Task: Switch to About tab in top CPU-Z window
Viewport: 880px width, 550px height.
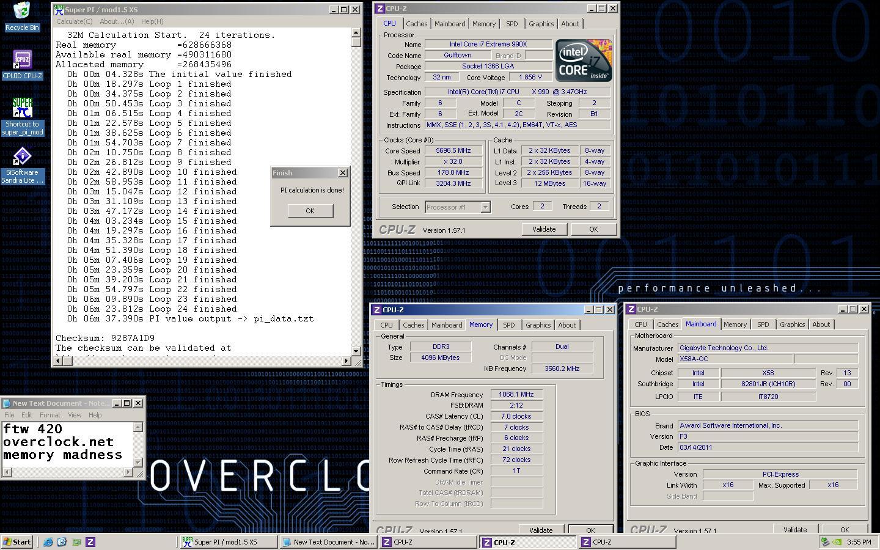Action: (x=570, y=24)
